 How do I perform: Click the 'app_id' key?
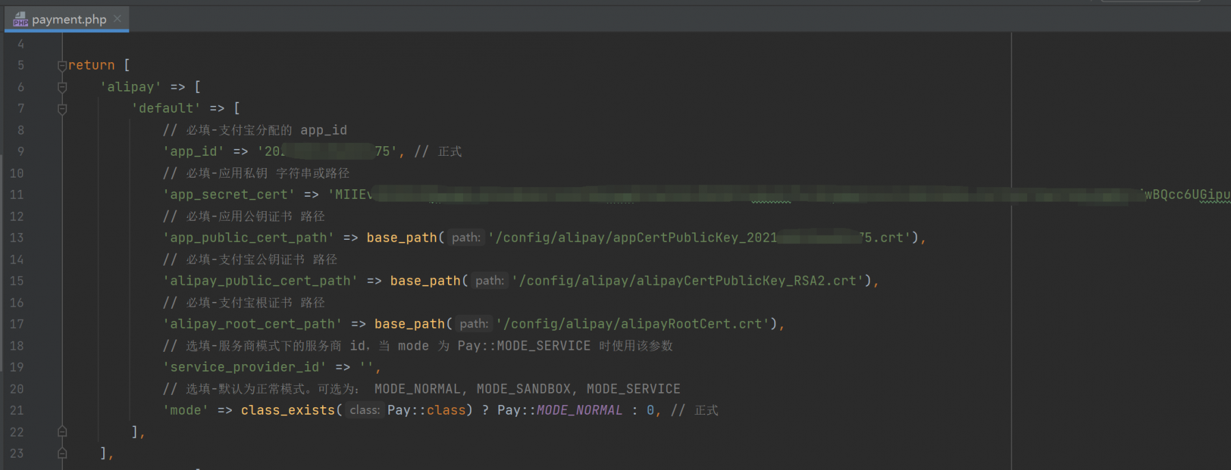pyautogui.click(x=194, y=152)
